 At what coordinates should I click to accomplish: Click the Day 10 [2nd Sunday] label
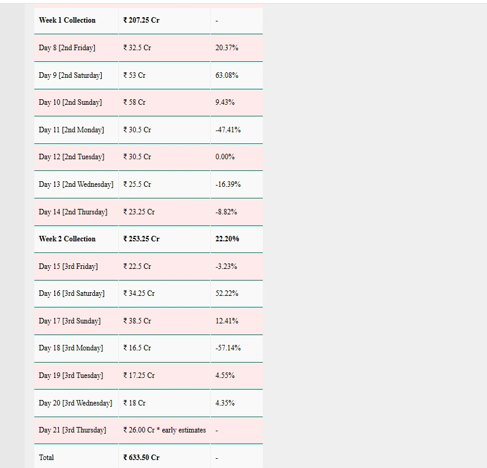(x=70, y=102)
